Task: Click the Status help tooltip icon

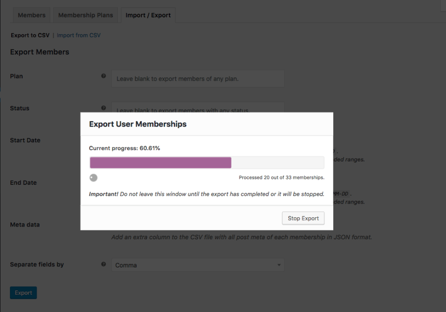Action: pyautogui.click(x=103, y=107)
